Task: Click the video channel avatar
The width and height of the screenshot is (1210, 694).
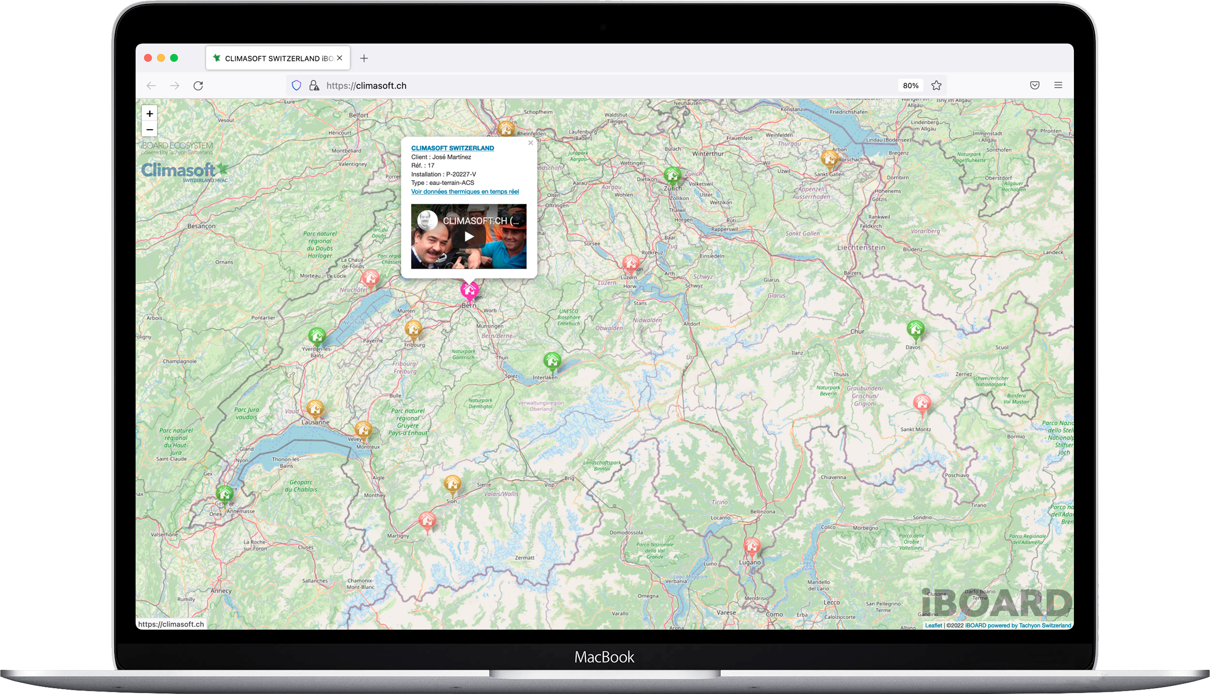Action: coord(427,221)
